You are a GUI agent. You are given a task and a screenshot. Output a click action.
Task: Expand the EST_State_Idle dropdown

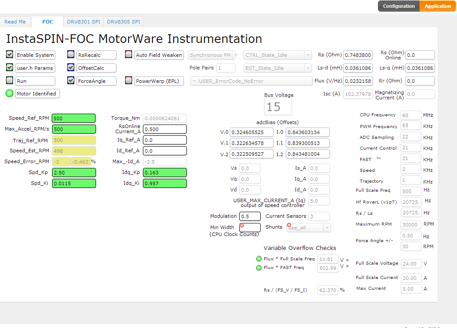point(278,68)
